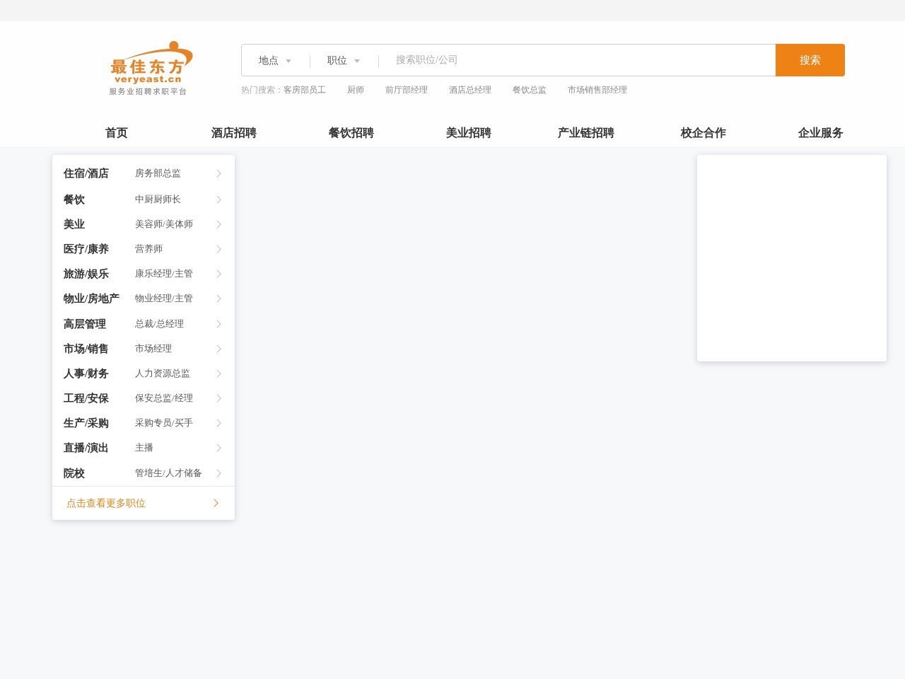This screenshot has width=905, height=679.
Task: Select the 人事/财务 job category
Action: [x=86, y=373]
